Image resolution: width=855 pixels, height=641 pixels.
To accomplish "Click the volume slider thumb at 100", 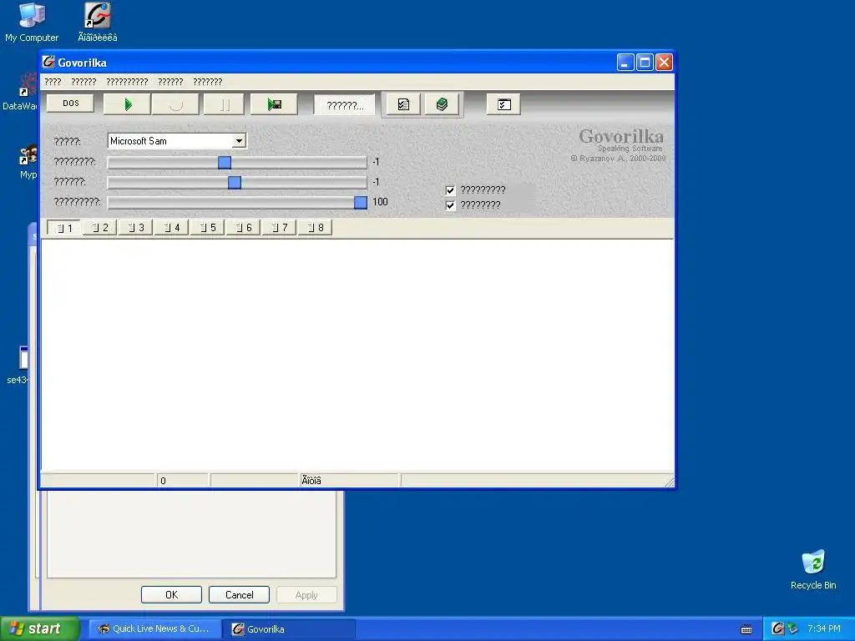I will [361, 202].
